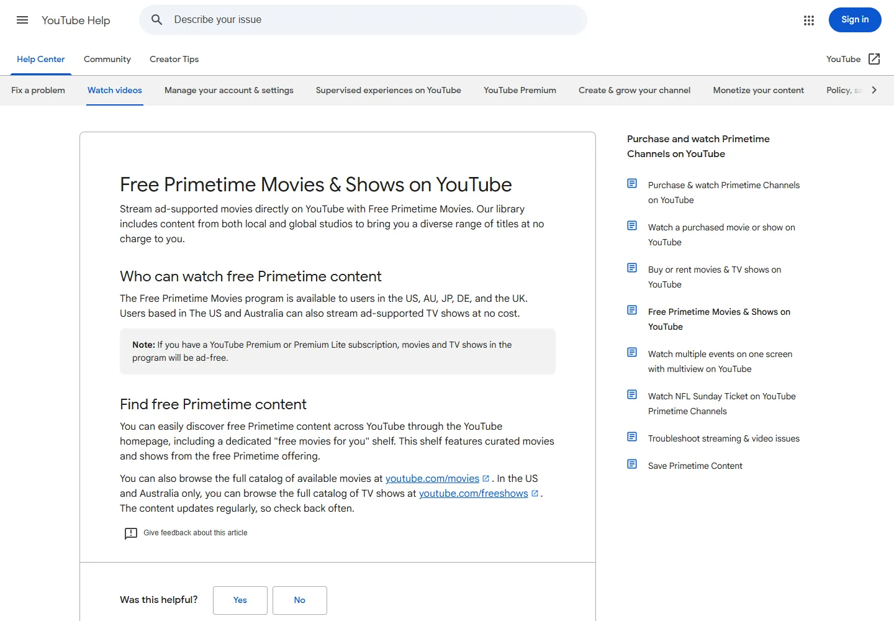Viewport: 894px width, 621px height.
Task: Click article icon beside Save Primetime Content
Action: tap(632, 464)
